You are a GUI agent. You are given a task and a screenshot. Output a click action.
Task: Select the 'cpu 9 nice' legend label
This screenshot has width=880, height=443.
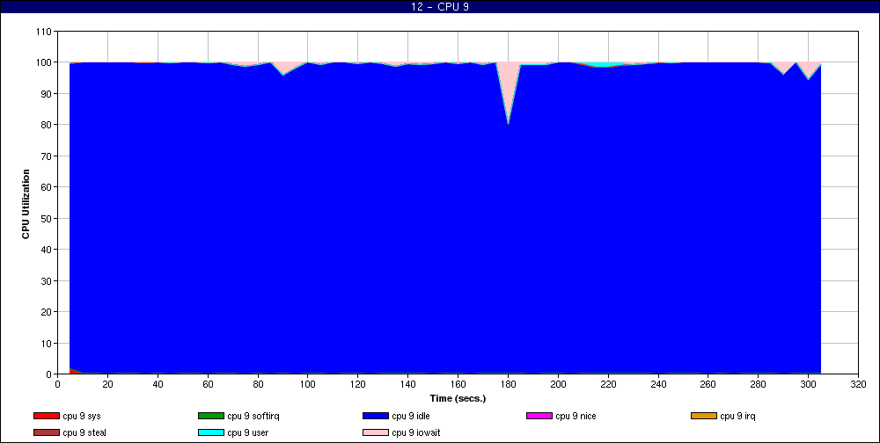coord(576,417)
